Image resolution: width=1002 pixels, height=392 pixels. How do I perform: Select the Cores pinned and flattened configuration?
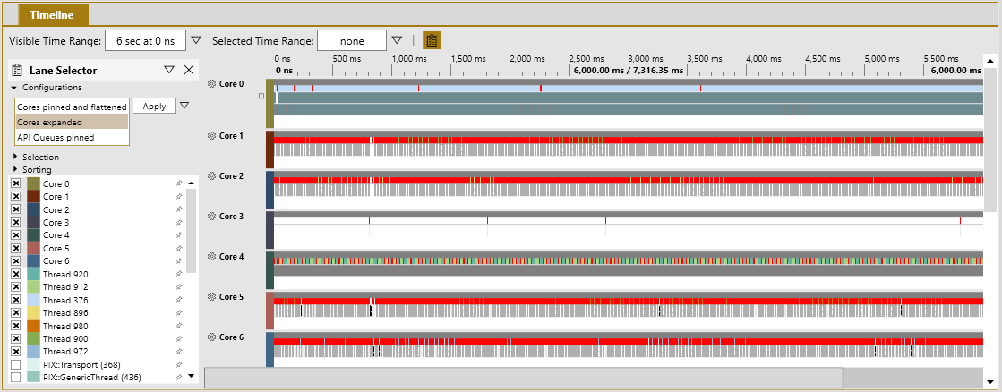pos(72,107)
